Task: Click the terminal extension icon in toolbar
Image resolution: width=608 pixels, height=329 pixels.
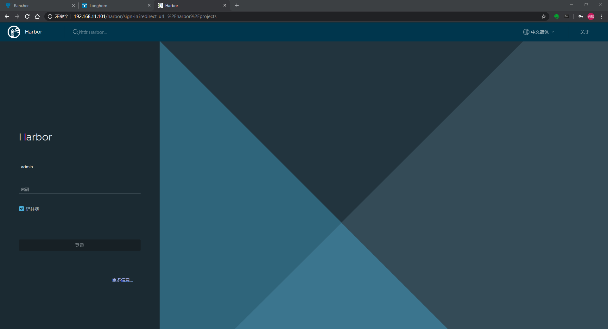Action: [x=567, y=16]
